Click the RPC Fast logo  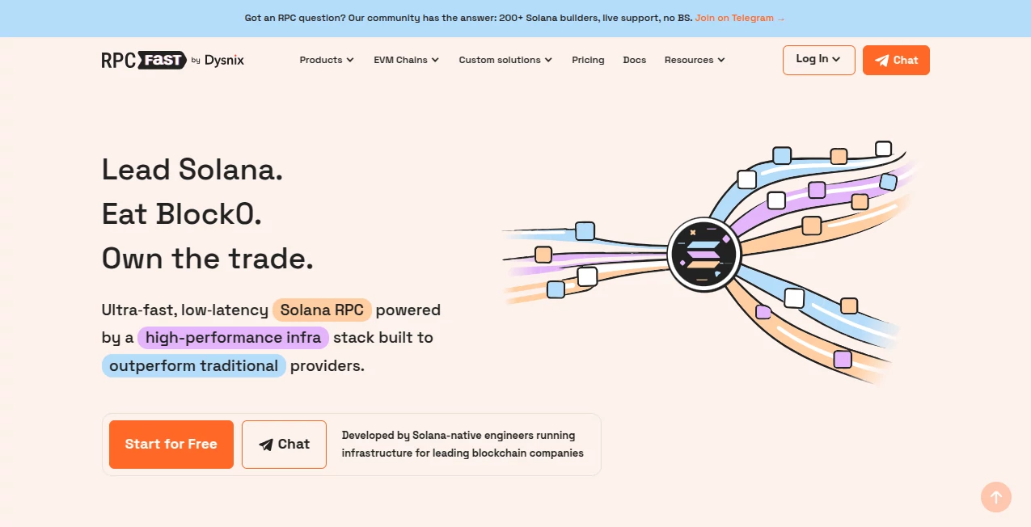[x=143, y=60]
